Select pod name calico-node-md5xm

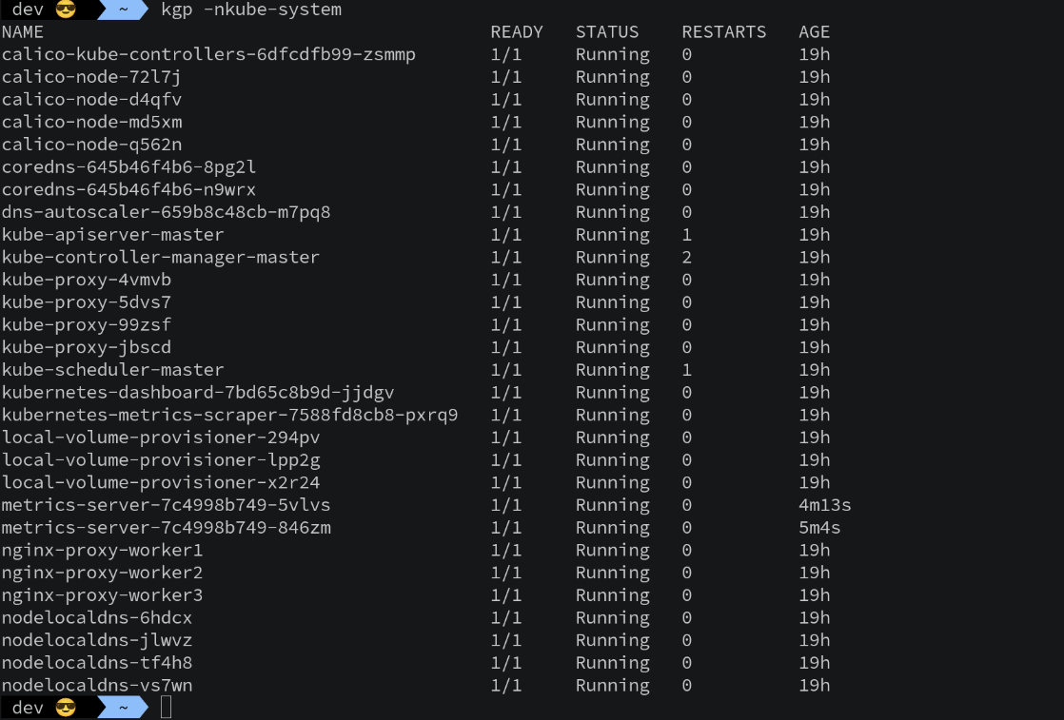coord(91,122)
